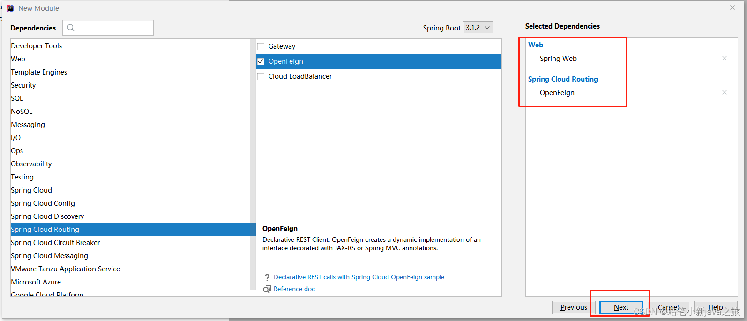Select the Spring Cloud category

[x=130, y=190]
